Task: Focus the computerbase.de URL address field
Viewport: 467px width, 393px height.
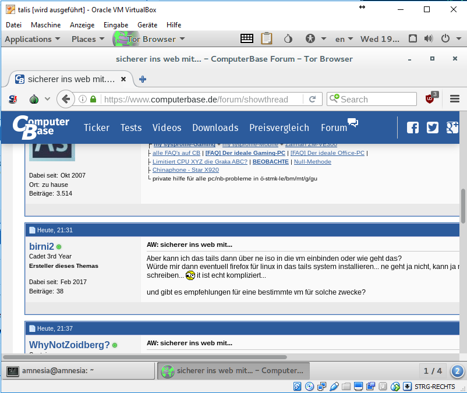Action: point(196,99)
